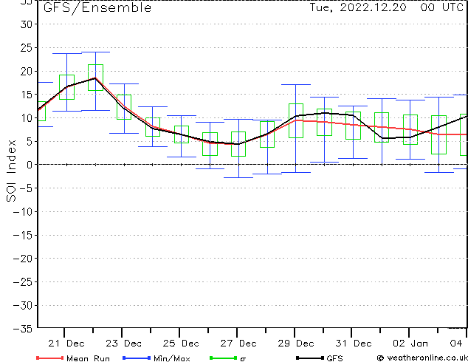
Task: Click the '29 Dec' x-axis label
Action: pyautogui.click(x=296, y=344)
